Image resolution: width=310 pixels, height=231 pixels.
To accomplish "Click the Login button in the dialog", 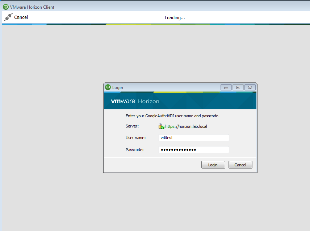I will point(213,165).
